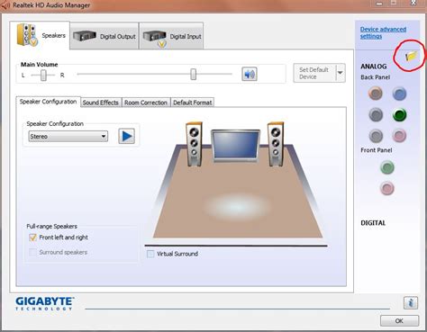427x332 pixels.
Task: Uncheck Front left and right checkbox
Action: pos(32,238)
